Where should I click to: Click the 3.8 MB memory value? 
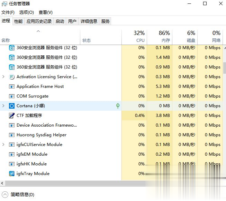coord(163,116)
